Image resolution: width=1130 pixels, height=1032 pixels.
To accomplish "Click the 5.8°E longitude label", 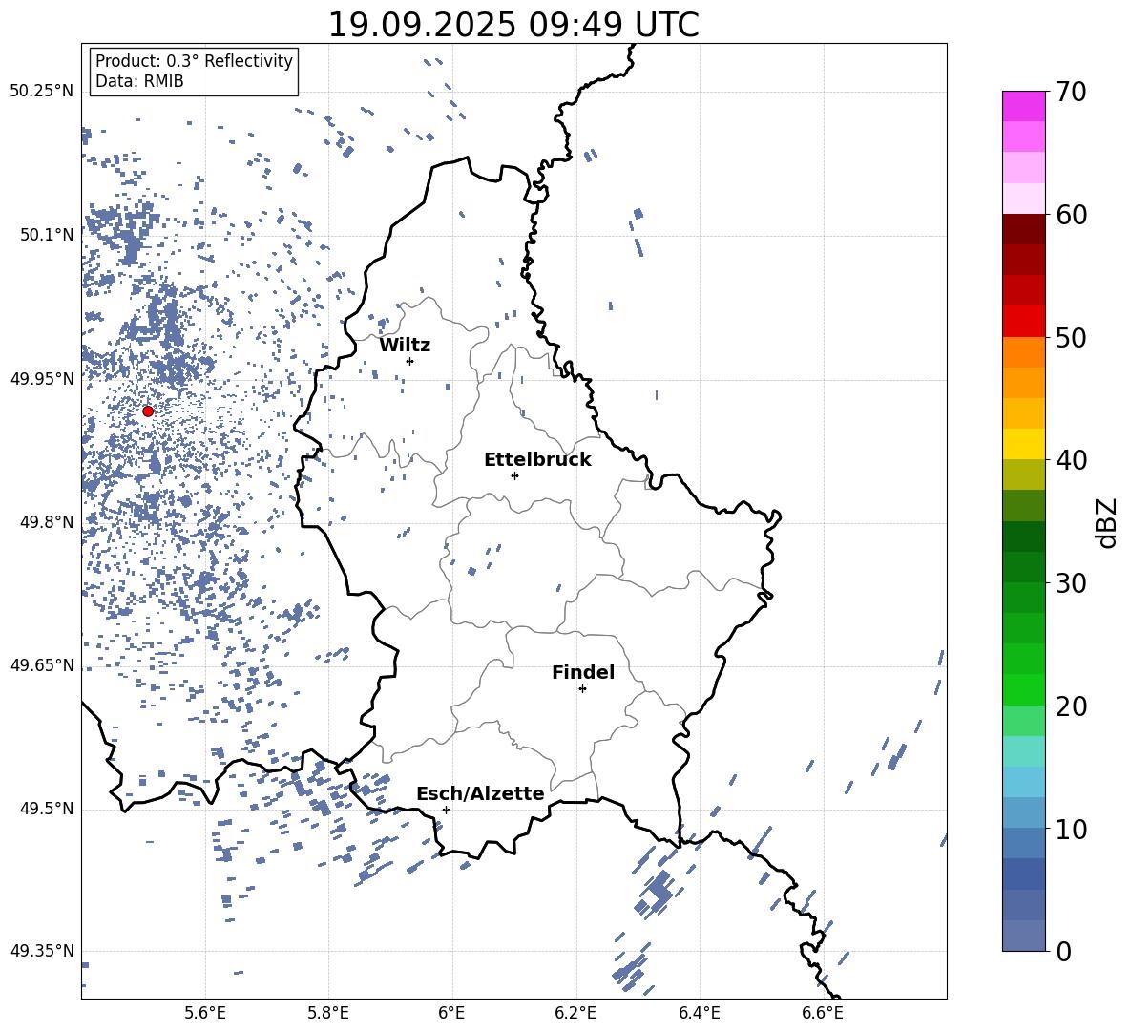I will tap(328, 1014).
